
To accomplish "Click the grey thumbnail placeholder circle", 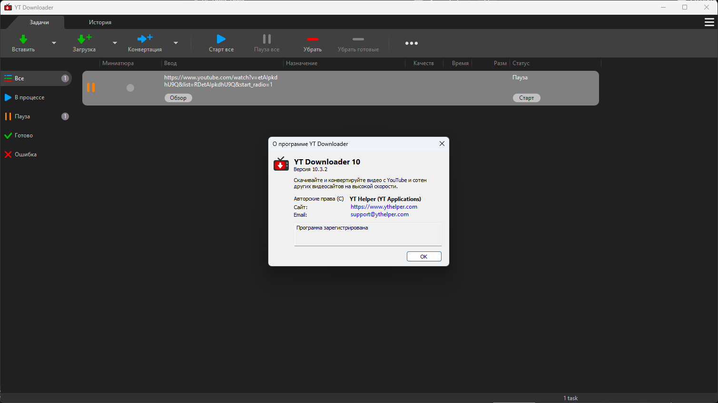I will (130, 88).
